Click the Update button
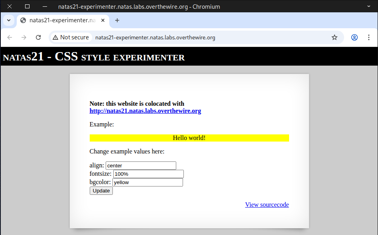The height and width of the screenshot is (235, 378). pos(101,191)
